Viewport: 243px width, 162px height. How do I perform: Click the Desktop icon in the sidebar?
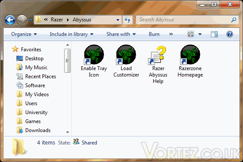20,59
